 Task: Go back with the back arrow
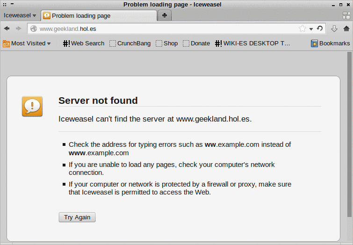click(7, 29)
